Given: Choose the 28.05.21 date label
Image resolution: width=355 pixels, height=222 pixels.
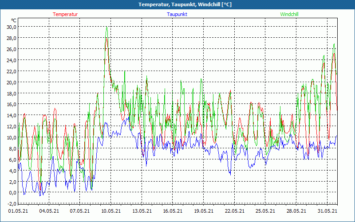Looking at the screenshot, I should (296, 211).
